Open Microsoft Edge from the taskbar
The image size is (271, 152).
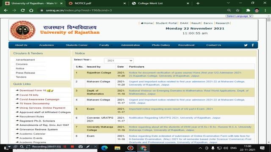pos(105,148)
